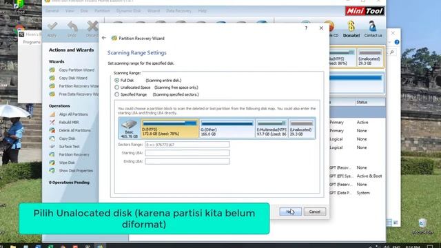Click Partition Recovery in Operations list
Image resolution: width=441 pixels, height=248 pixels.
(74, 154)
